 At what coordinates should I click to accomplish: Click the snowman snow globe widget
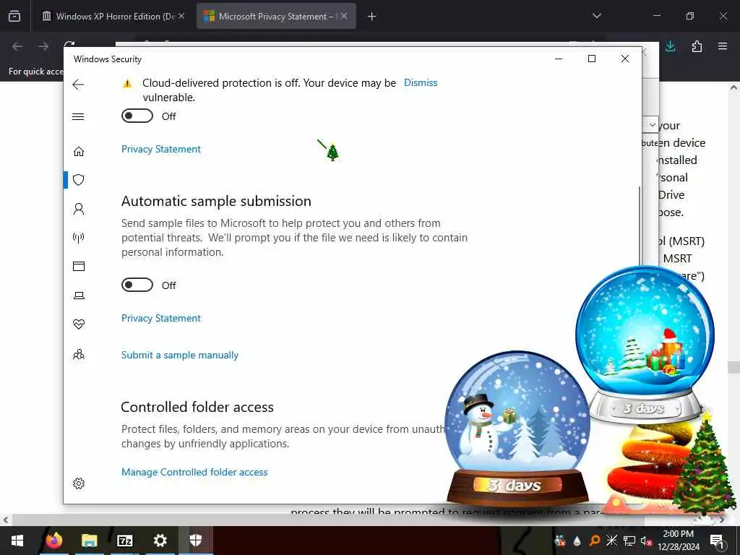tap(517, 427)
